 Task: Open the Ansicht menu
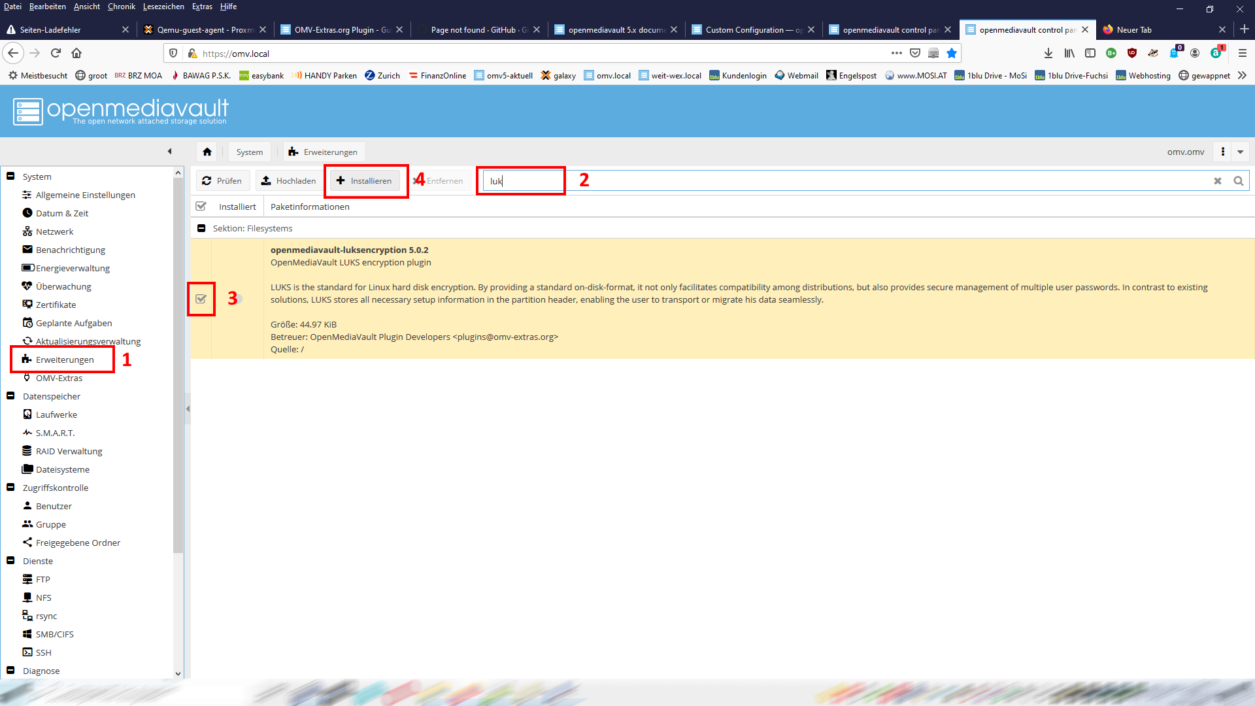click(87, 7)
